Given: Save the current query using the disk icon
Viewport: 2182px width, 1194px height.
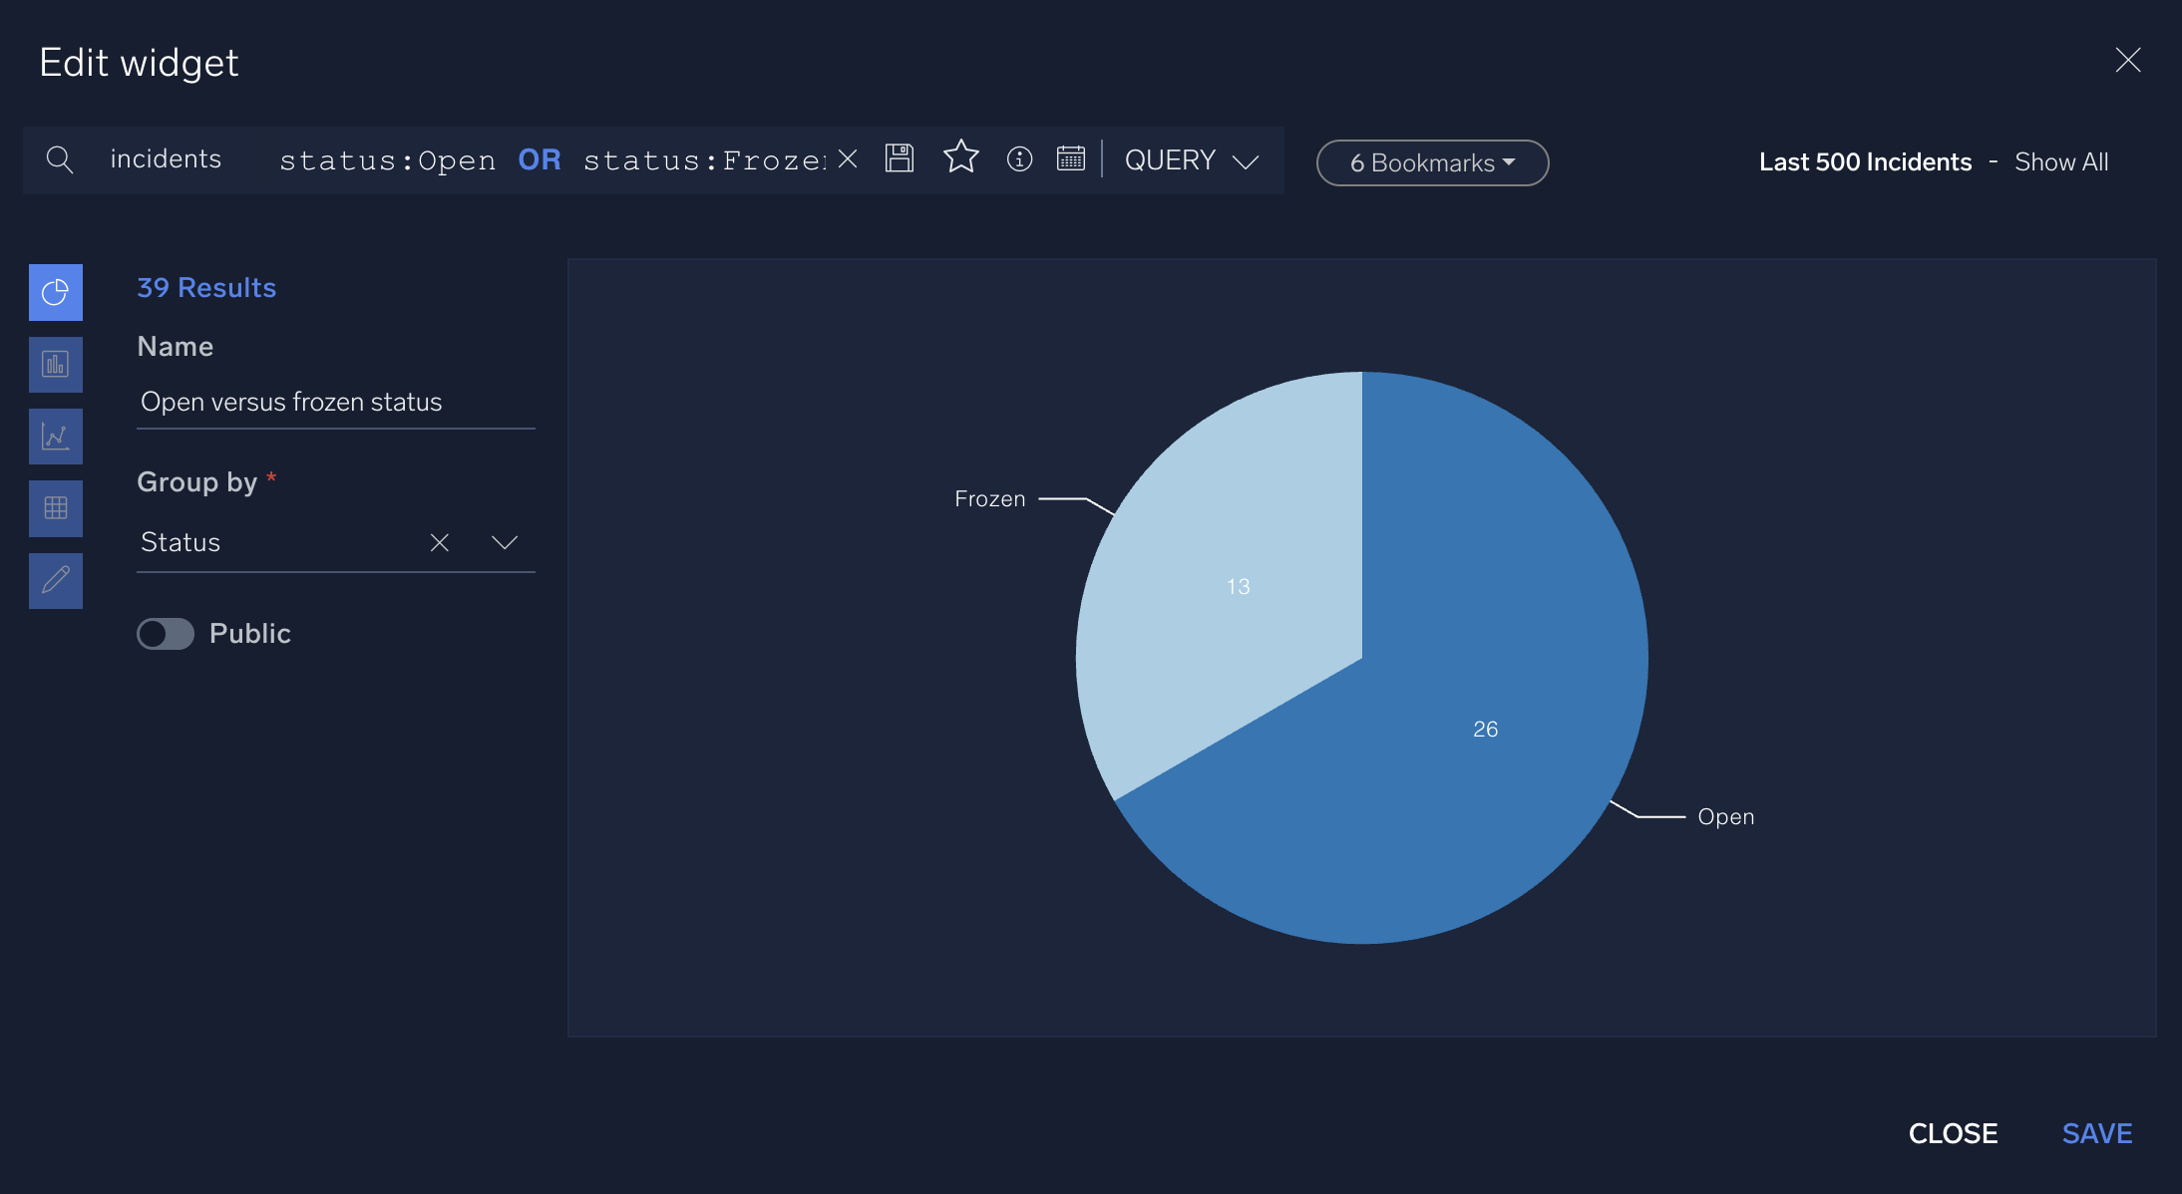Looking at the screenshot, I should coord(899,158).
